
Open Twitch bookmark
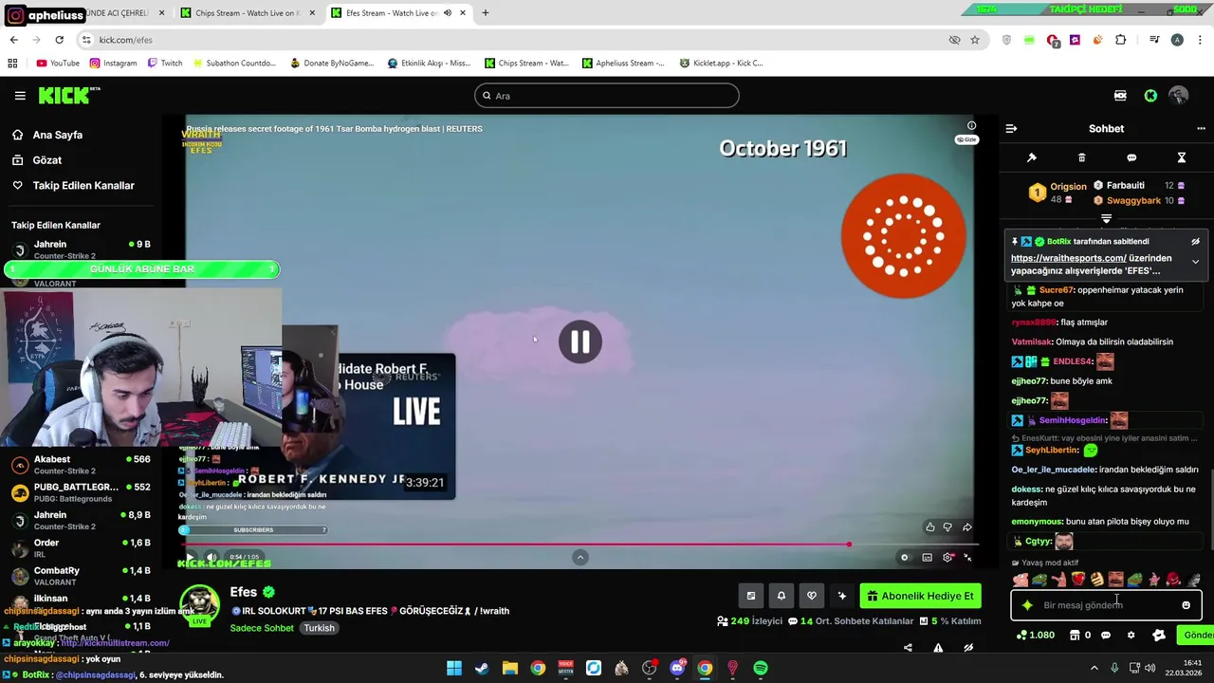(x=165, y=64)
